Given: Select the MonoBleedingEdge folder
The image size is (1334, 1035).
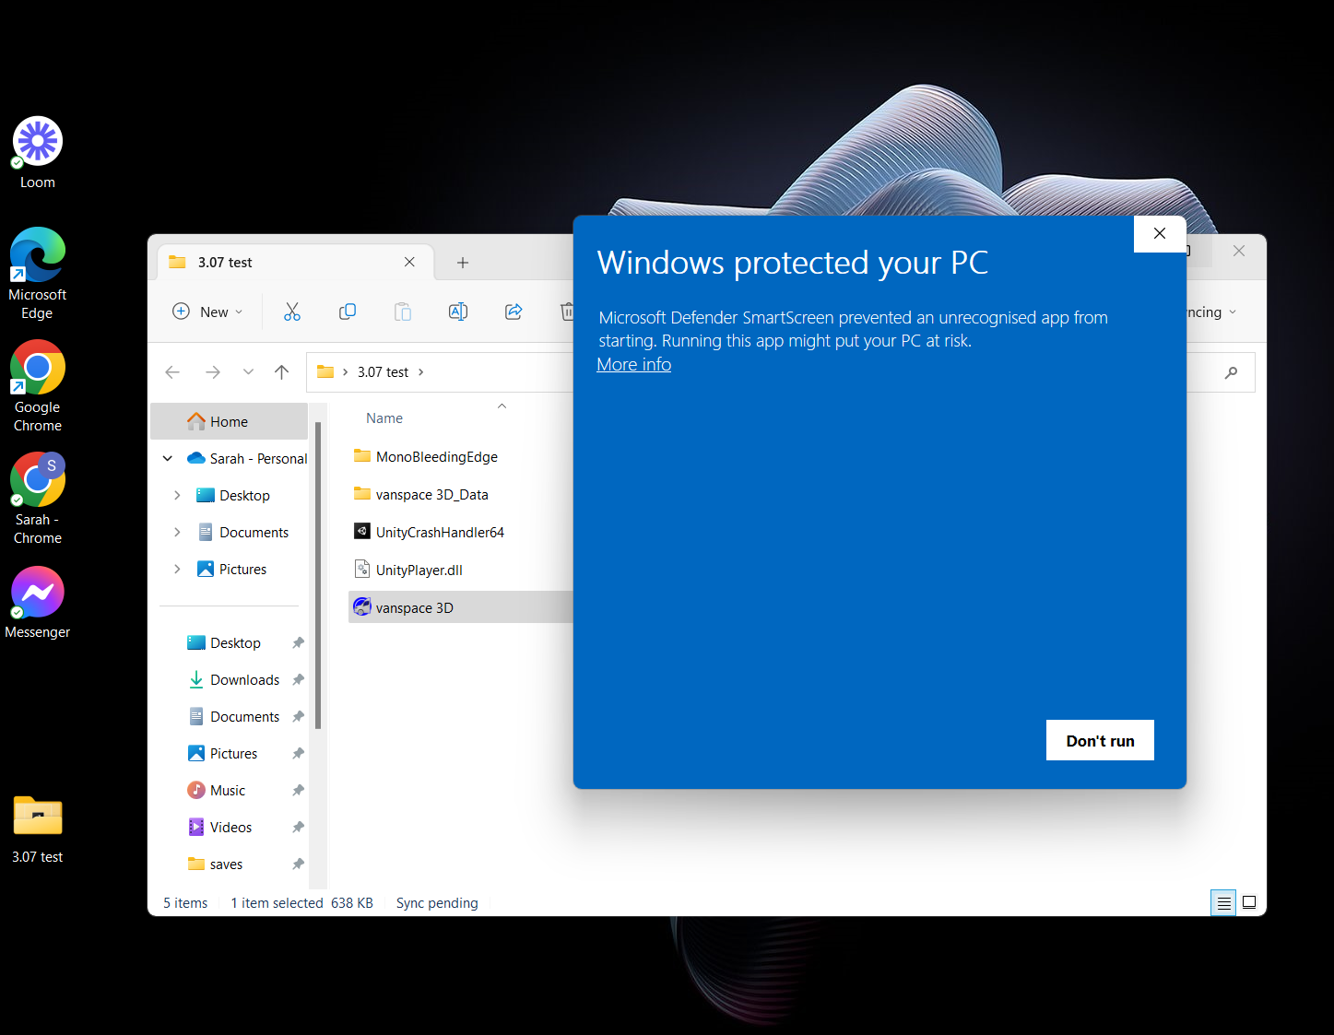Looking at the screenshot, I should (x=436, y=456).
